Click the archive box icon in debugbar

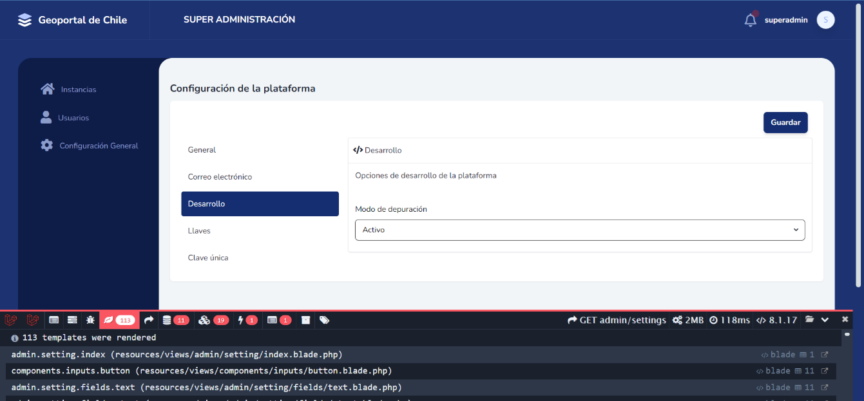pyautogui.click(x=305, y=320)
